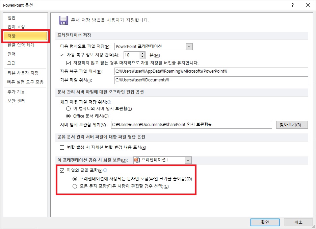Close the PowerPoint 옵션 dialog

(x=308, y=5)
